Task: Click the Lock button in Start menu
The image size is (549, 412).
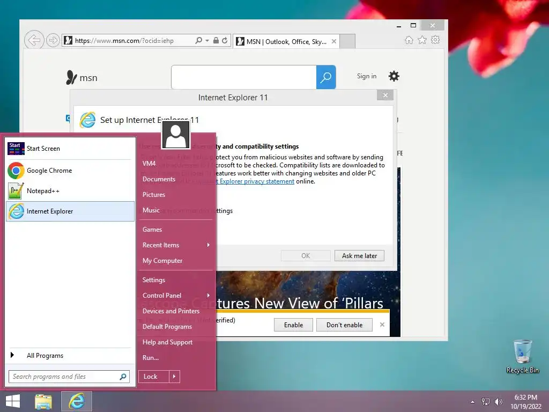Action: click(x=154, y=377)
